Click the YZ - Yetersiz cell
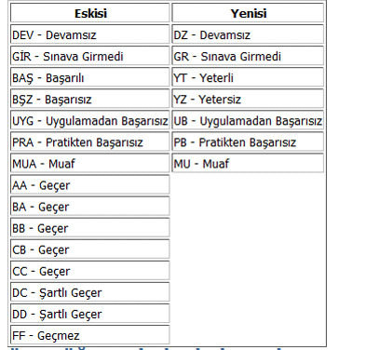This screenshot has width=366, height=350. 248,99
